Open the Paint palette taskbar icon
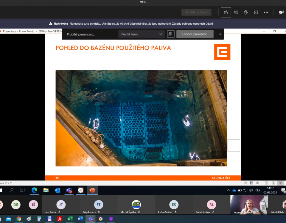 [x=29, y=219]
